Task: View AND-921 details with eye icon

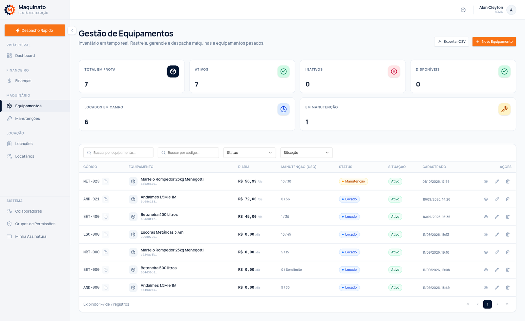Action: (x=486, y=199)
